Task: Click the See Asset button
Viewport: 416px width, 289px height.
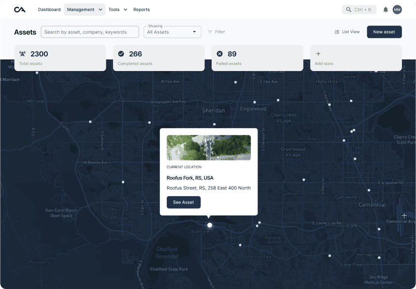Action: coord(184,202)
